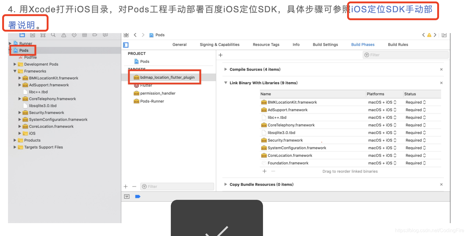
Task: Click the add editor split icon
Action: coord(444,35)
